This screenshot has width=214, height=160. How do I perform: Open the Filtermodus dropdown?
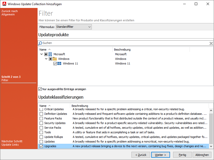pyautogui.click(x=74, y=27)
